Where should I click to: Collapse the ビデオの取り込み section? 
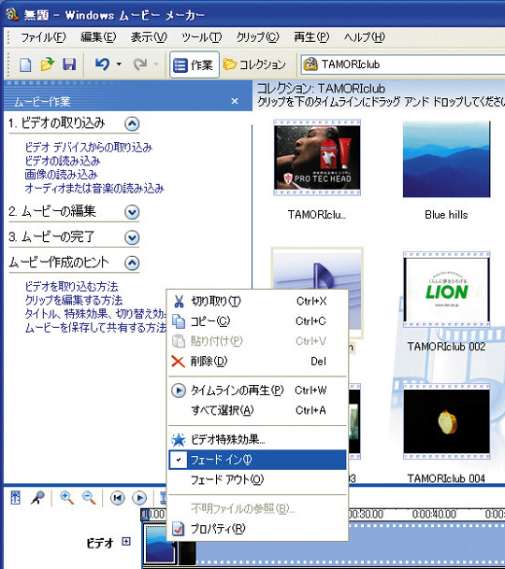tap(132, 124)
